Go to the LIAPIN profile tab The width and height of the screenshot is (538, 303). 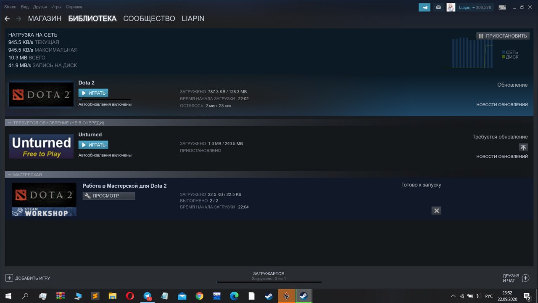click(x=193, y=19)
